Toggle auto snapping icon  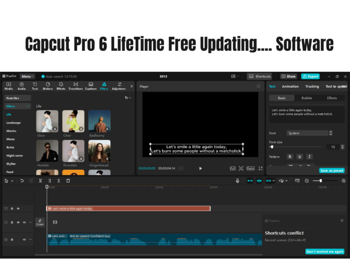point(259,181)
